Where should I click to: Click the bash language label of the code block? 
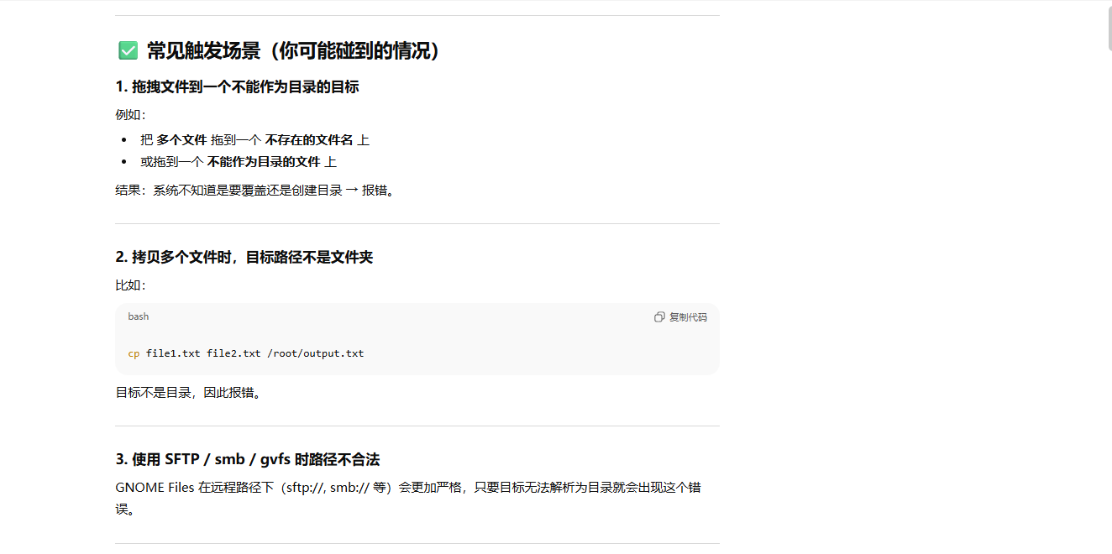(x=139, y=316)
